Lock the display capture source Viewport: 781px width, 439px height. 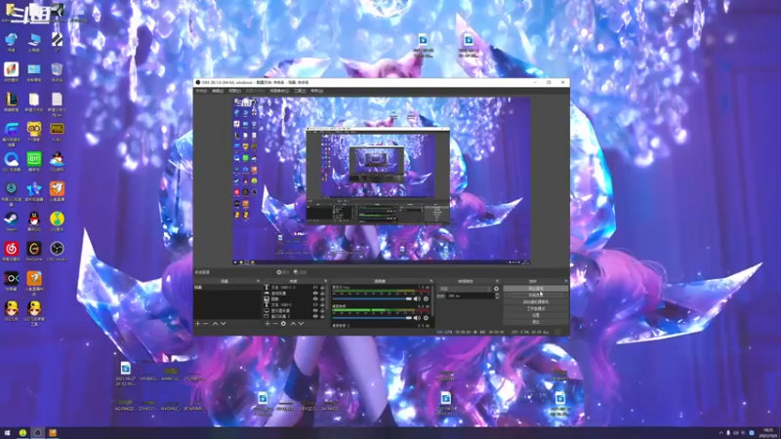pos(322,310)
